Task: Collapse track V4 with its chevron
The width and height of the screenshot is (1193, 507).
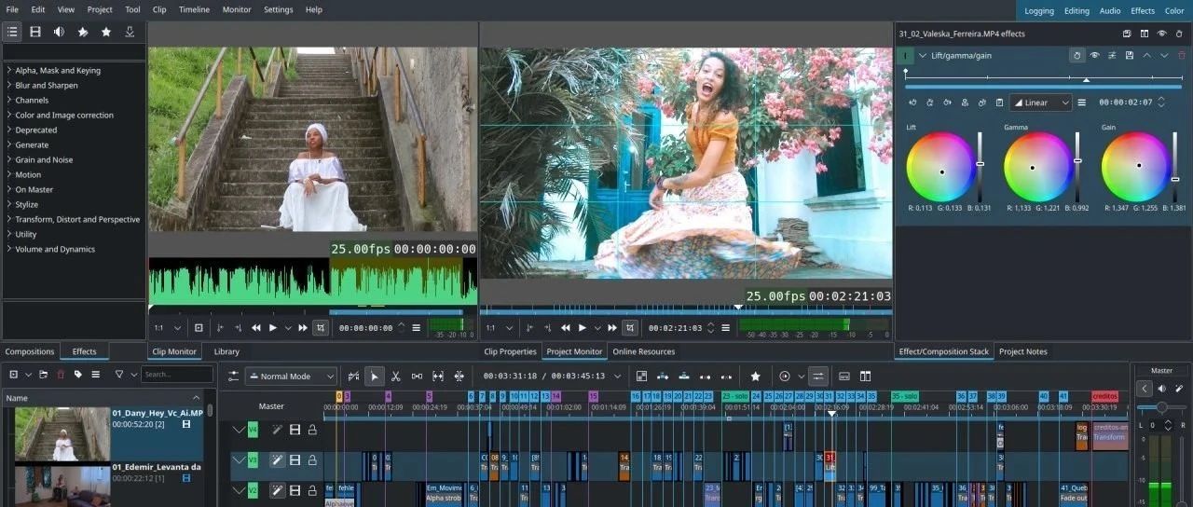Action: [x=239, y=430]
